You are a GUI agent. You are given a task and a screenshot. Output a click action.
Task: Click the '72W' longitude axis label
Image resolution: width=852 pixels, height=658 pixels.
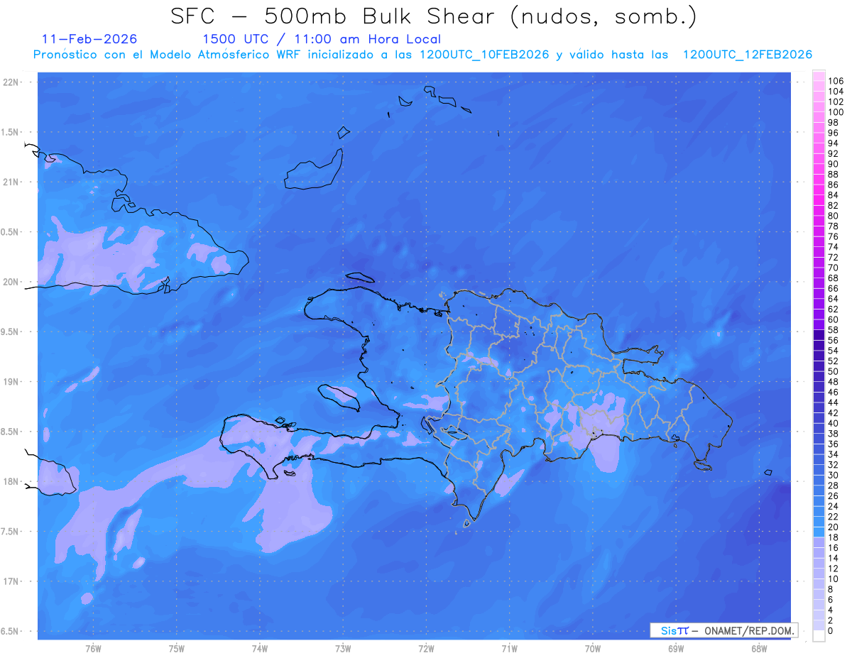pos(426,649)
